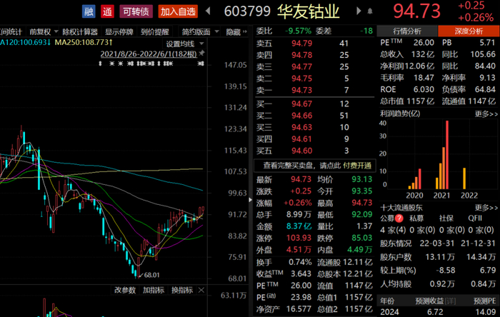Click the event markers row above the chart

[x=151, y=64]
